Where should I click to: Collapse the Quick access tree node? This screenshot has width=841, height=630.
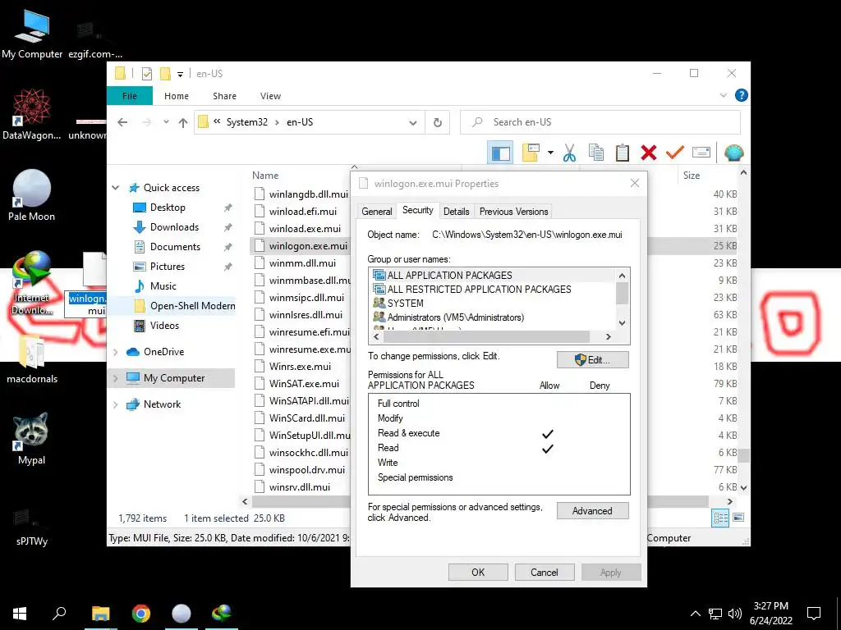click(x=115, y=188)
